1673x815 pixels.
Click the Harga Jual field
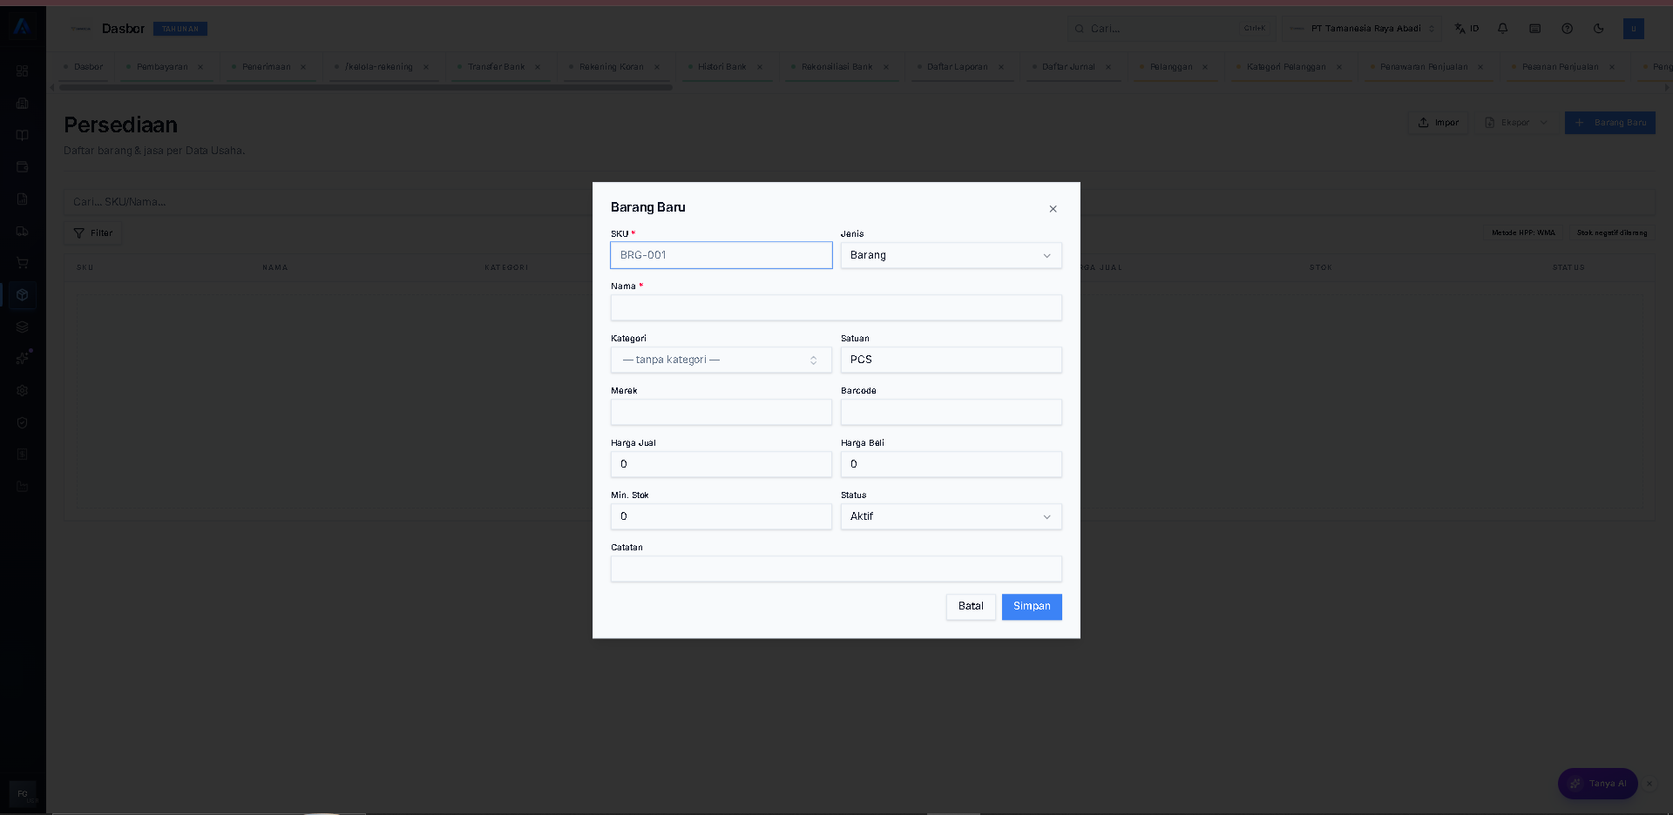721,464
